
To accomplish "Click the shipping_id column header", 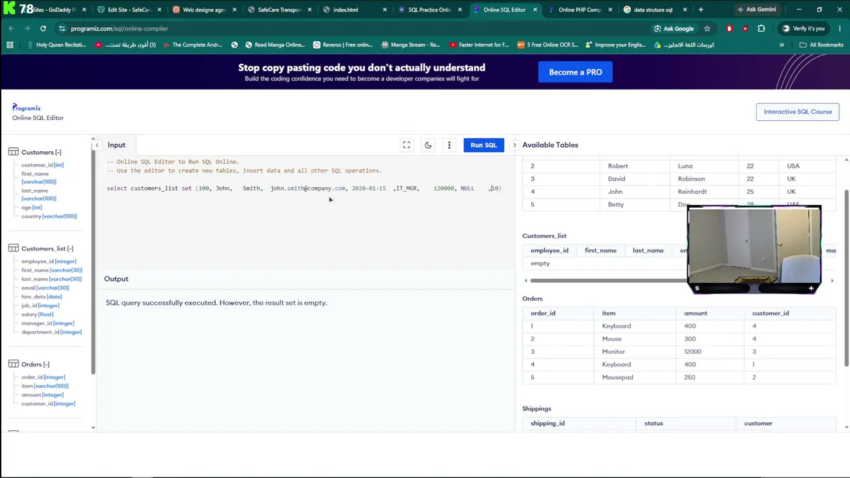I will pyautogui.click(x=547, y=423).
